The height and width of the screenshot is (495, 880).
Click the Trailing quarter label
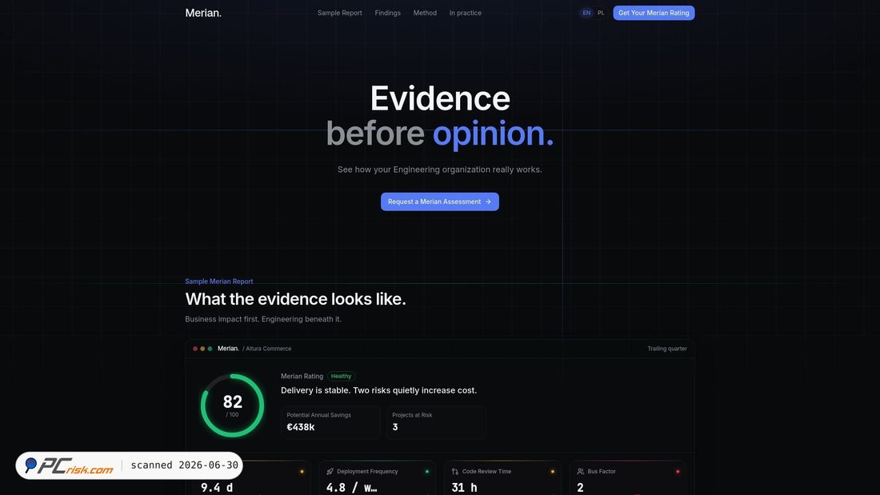(667, 349)
